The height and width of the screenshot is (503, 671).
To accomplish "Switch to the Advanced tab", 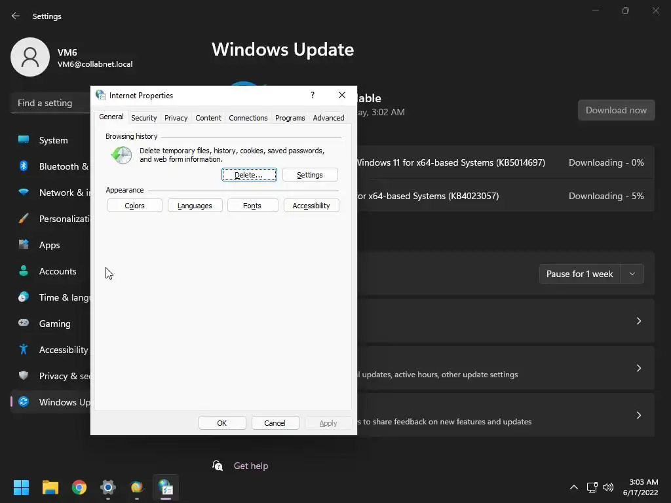I will point(328,118).
